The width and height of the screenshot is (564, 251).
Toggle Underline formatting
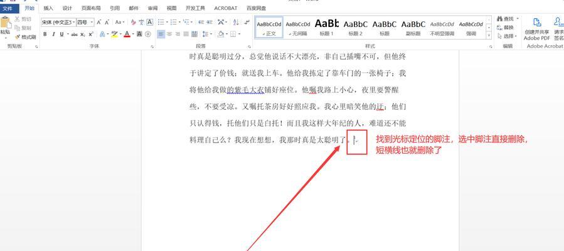coord(62,34)
